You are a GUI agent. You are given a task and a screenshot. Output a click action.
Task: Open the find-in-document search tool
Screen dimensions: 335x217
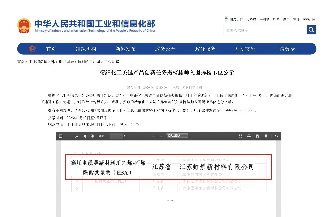tap(77, 136)
